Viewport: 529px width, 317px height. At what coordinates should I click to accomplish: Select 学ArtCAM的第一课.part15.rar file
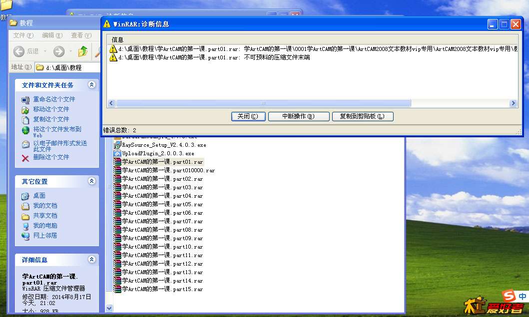[158, 289]
